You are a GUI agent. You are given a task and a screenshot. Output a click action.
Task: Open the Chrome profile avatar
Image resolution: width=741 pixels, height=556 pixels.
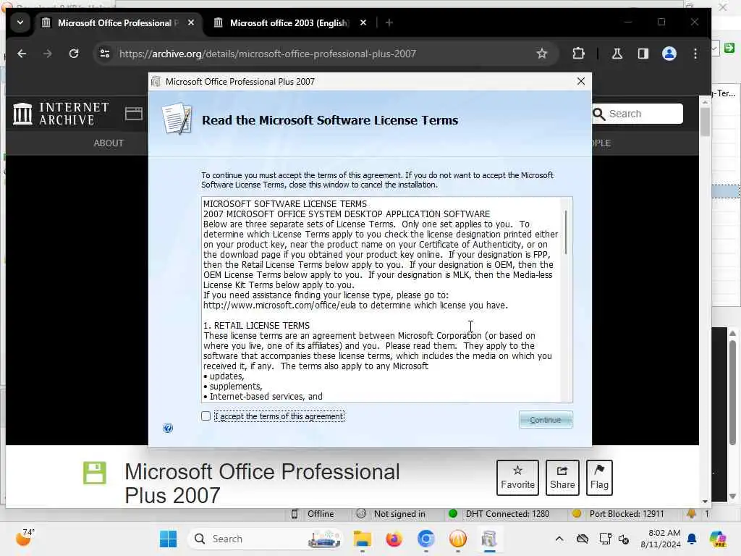tap(669, 54)
